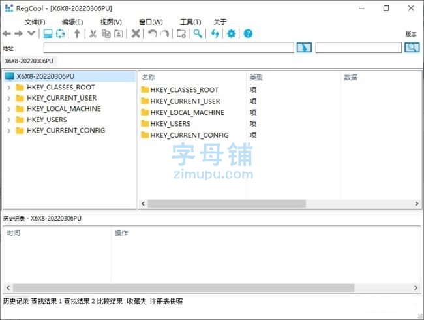Select HKEY_LOCAL_MACHINE in the tree pane
The height and width of the screenshot is (320, 424).
point(64,109)
